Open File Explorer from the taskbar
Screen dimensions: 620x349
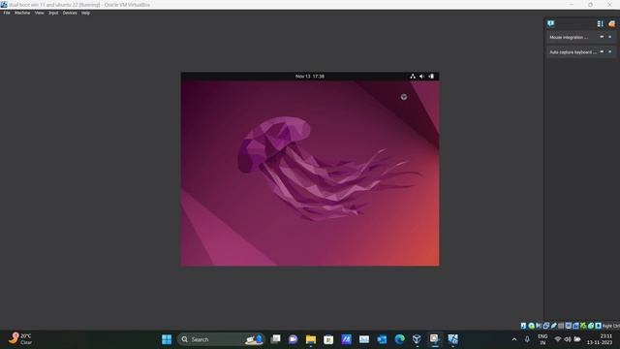pyautogui.click(x=311, y=339)
